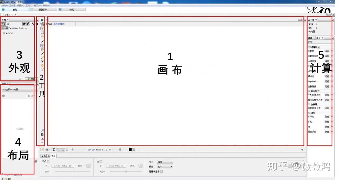Run the 平均度 statistic
Image resolution: width=339 pixels, height=180 pixels.
point(327,51)
